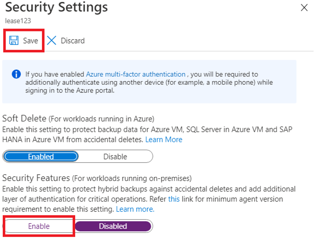Close the Security Settings pane

click(304, 7)
